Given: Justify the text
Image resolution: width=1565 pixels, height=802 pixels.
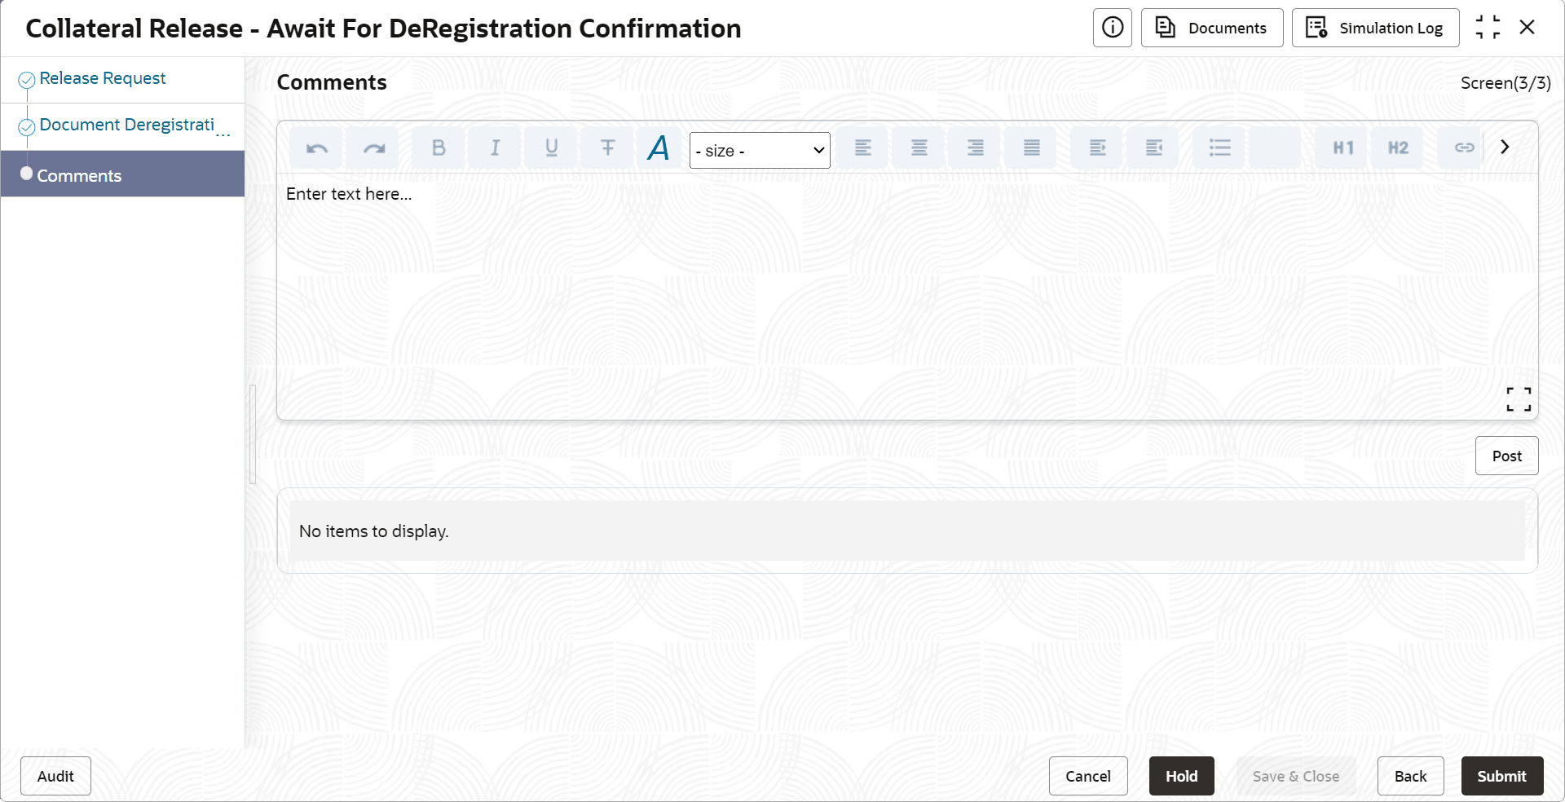Looking at the screenshot, I should coord(1031,148).
